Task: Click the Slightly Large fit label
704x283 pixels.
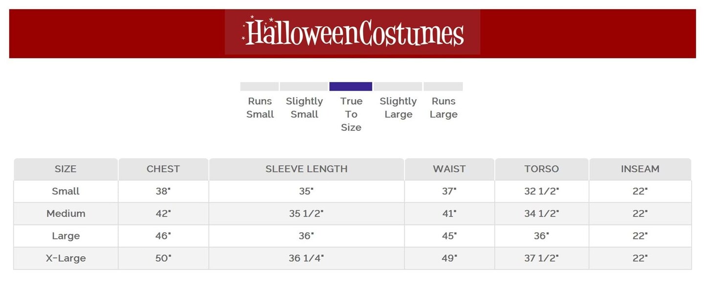Action: [398, 107]
